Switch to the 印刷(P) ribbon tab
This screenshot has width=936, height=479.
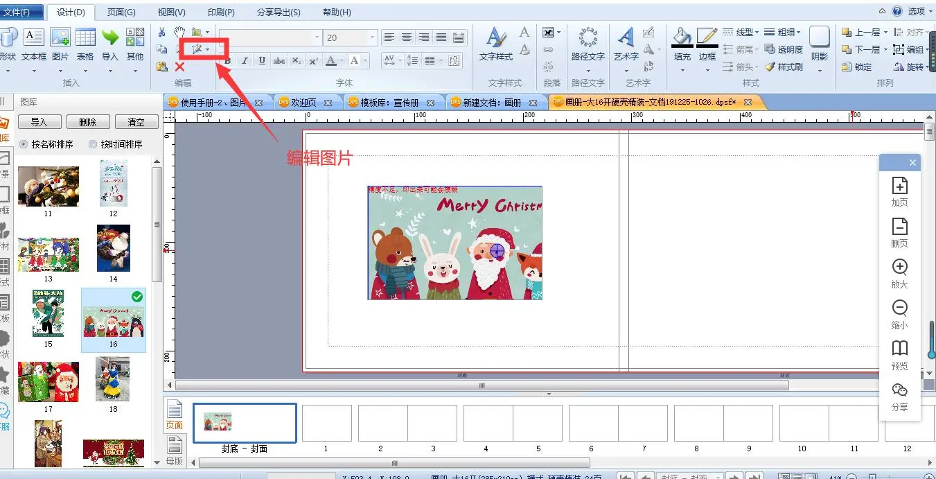click(221, 12)
